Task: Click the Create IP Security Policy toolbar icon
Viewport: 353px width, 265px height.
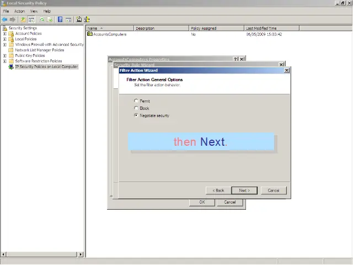Action: click(79, 19)
